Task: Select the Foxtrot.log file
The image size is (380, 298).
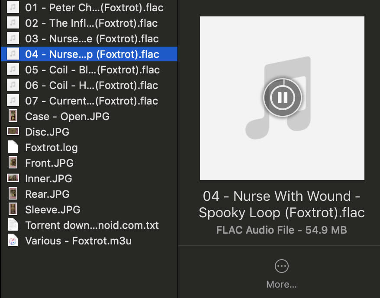Action: click(89, 147)
